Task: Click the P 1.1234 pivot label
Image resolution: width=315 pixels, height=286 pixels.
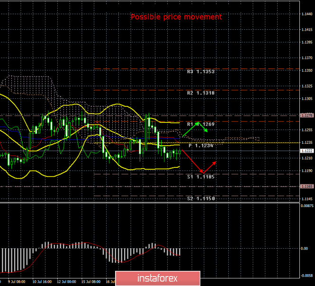Action: click(x=201, y=146)
